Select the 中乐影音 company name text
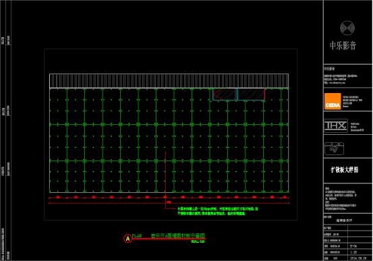This screenshot has width=373, height=261. (x=343, y=45)
